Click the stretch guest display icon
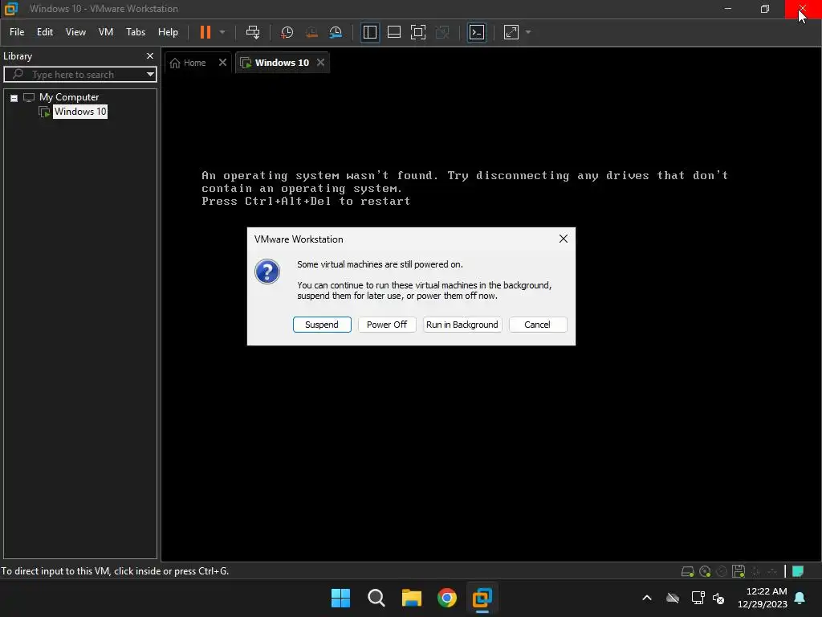 [511, 32]
